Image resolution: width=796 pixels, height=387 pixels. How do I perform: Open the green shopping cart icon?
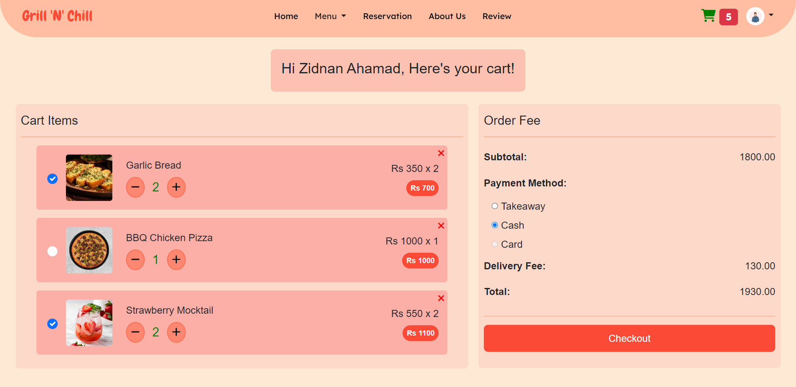(x=709, y=16)
